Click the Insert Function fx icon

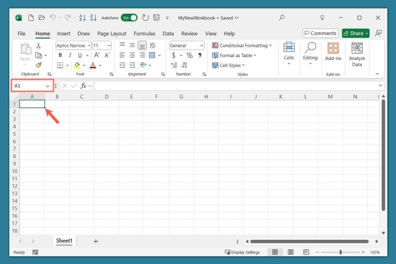84,86
